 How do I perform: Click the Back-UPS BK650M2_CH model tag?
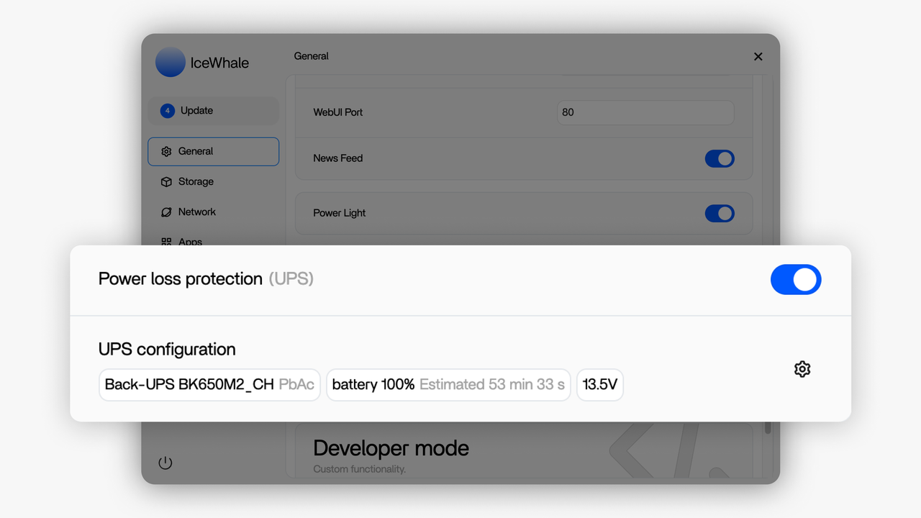(x=209, y=385)
